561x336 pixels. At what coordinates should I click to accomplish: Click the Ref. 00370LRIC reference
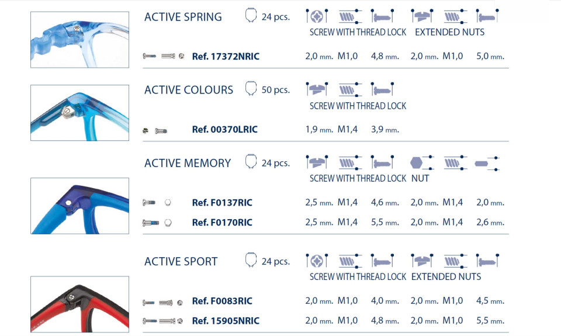tap(224, 130)
